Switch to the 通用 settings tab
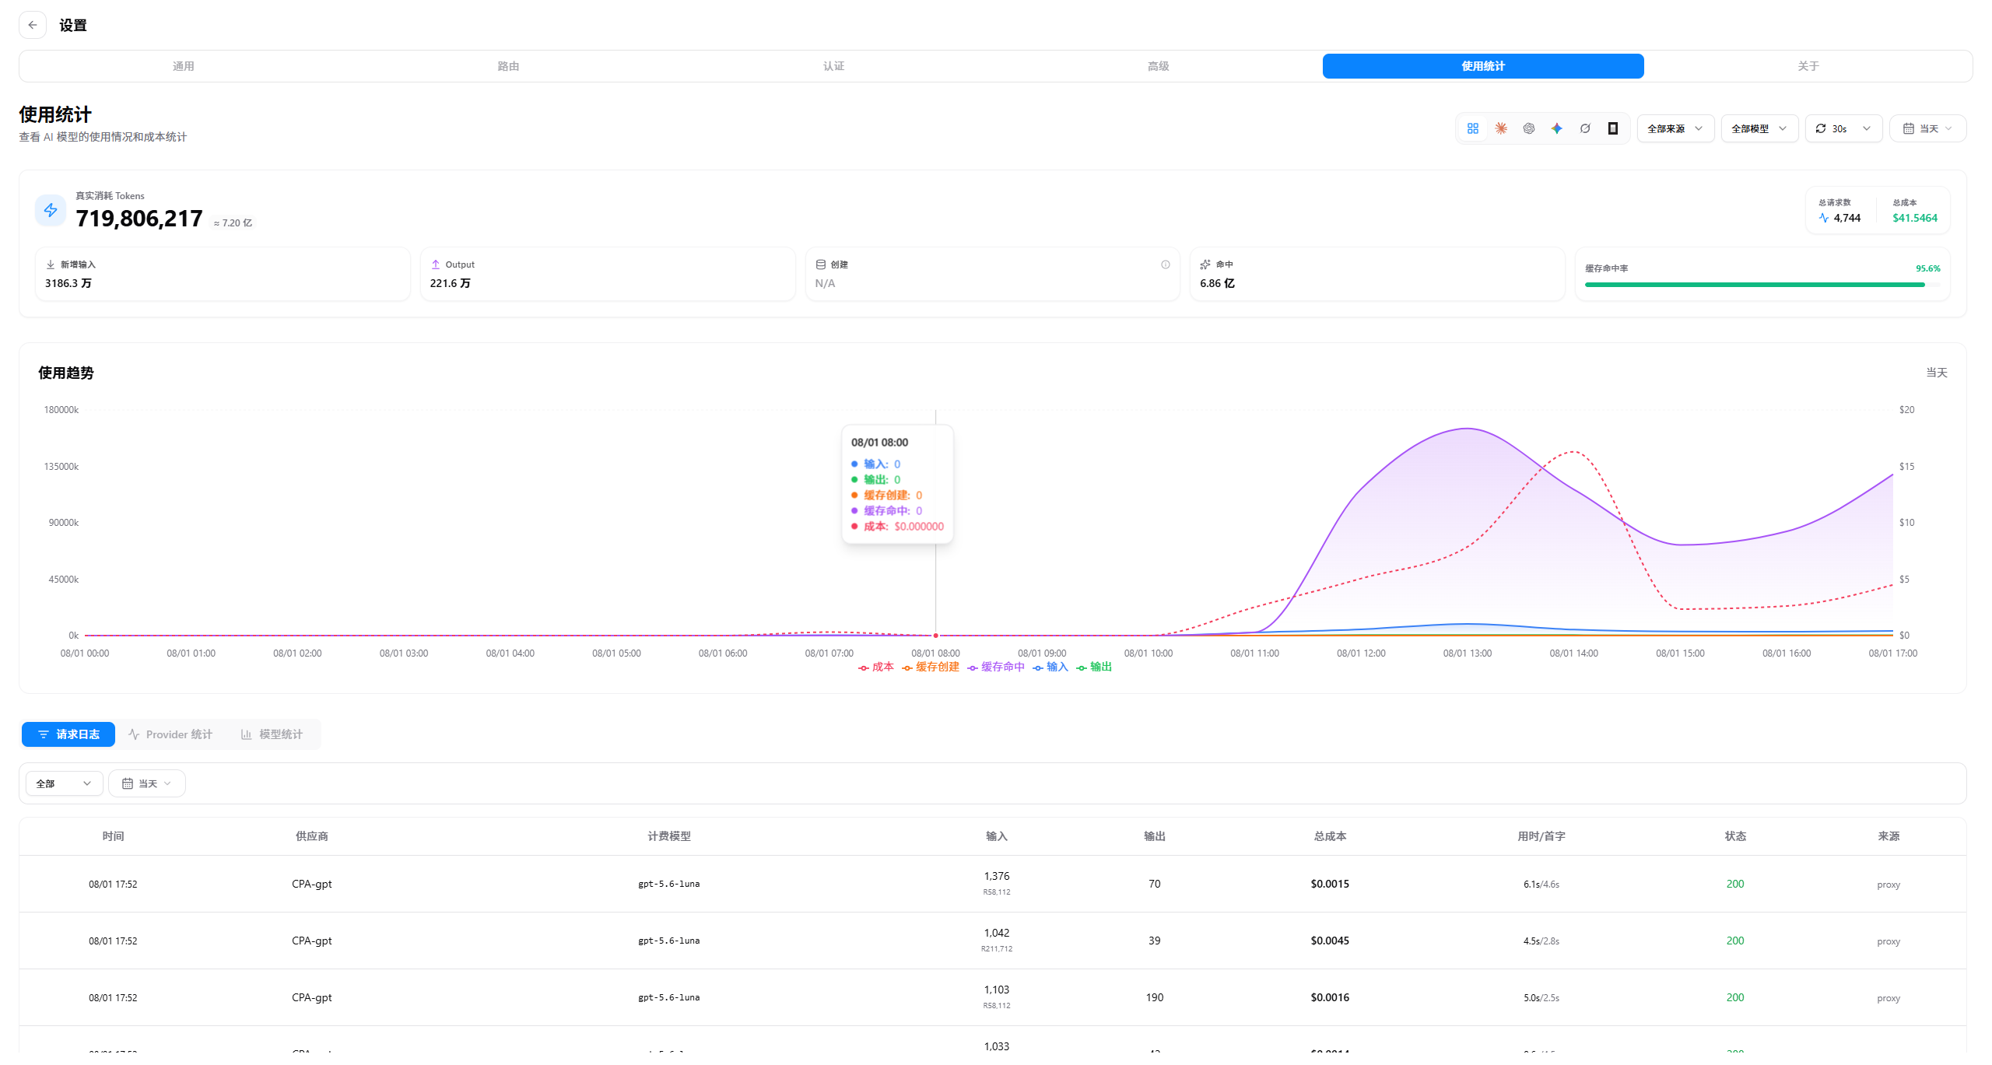This screenshot has width=1992, height=1065. pyautogui.click(x=184, y=66)
